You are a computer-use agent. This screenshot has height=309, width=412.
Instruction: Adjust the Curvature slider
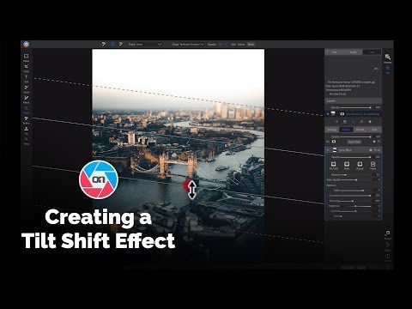356,196
